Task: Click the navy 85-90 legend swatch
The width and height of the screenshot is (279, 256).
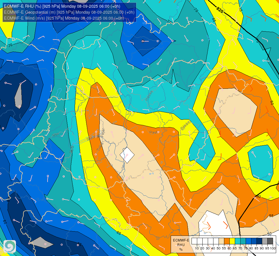Action: tap(259, 241)
